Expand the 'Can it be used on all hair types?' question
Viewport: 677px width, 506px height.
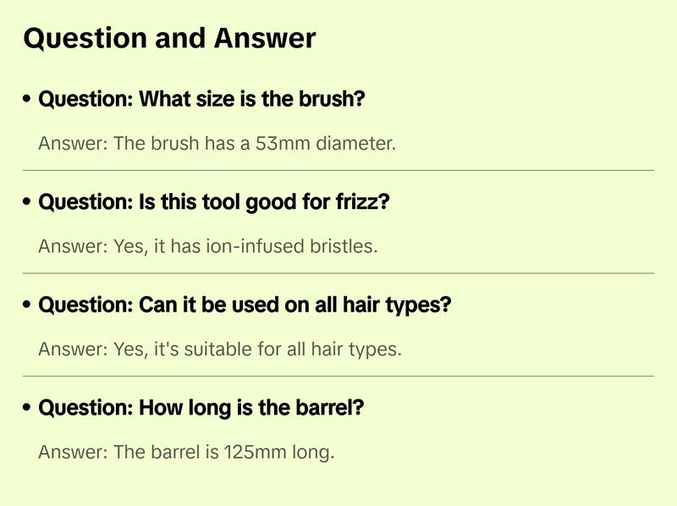[245, 305]
